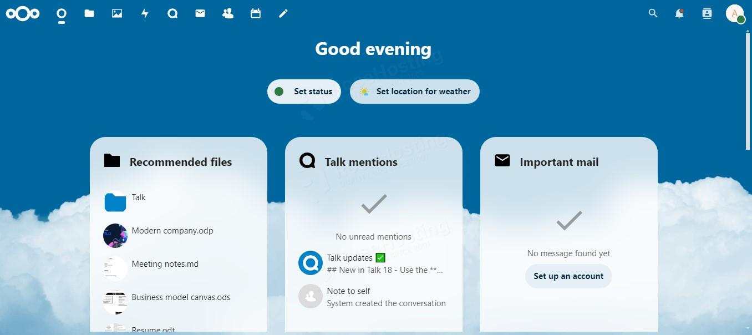Click Set up an account under Important mail
The width and height of the screenshot is (752, 335).
[x=568, y=276]
